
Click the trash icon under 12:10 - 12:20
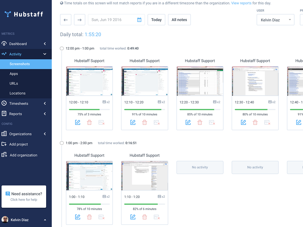(x=144, y=122)
